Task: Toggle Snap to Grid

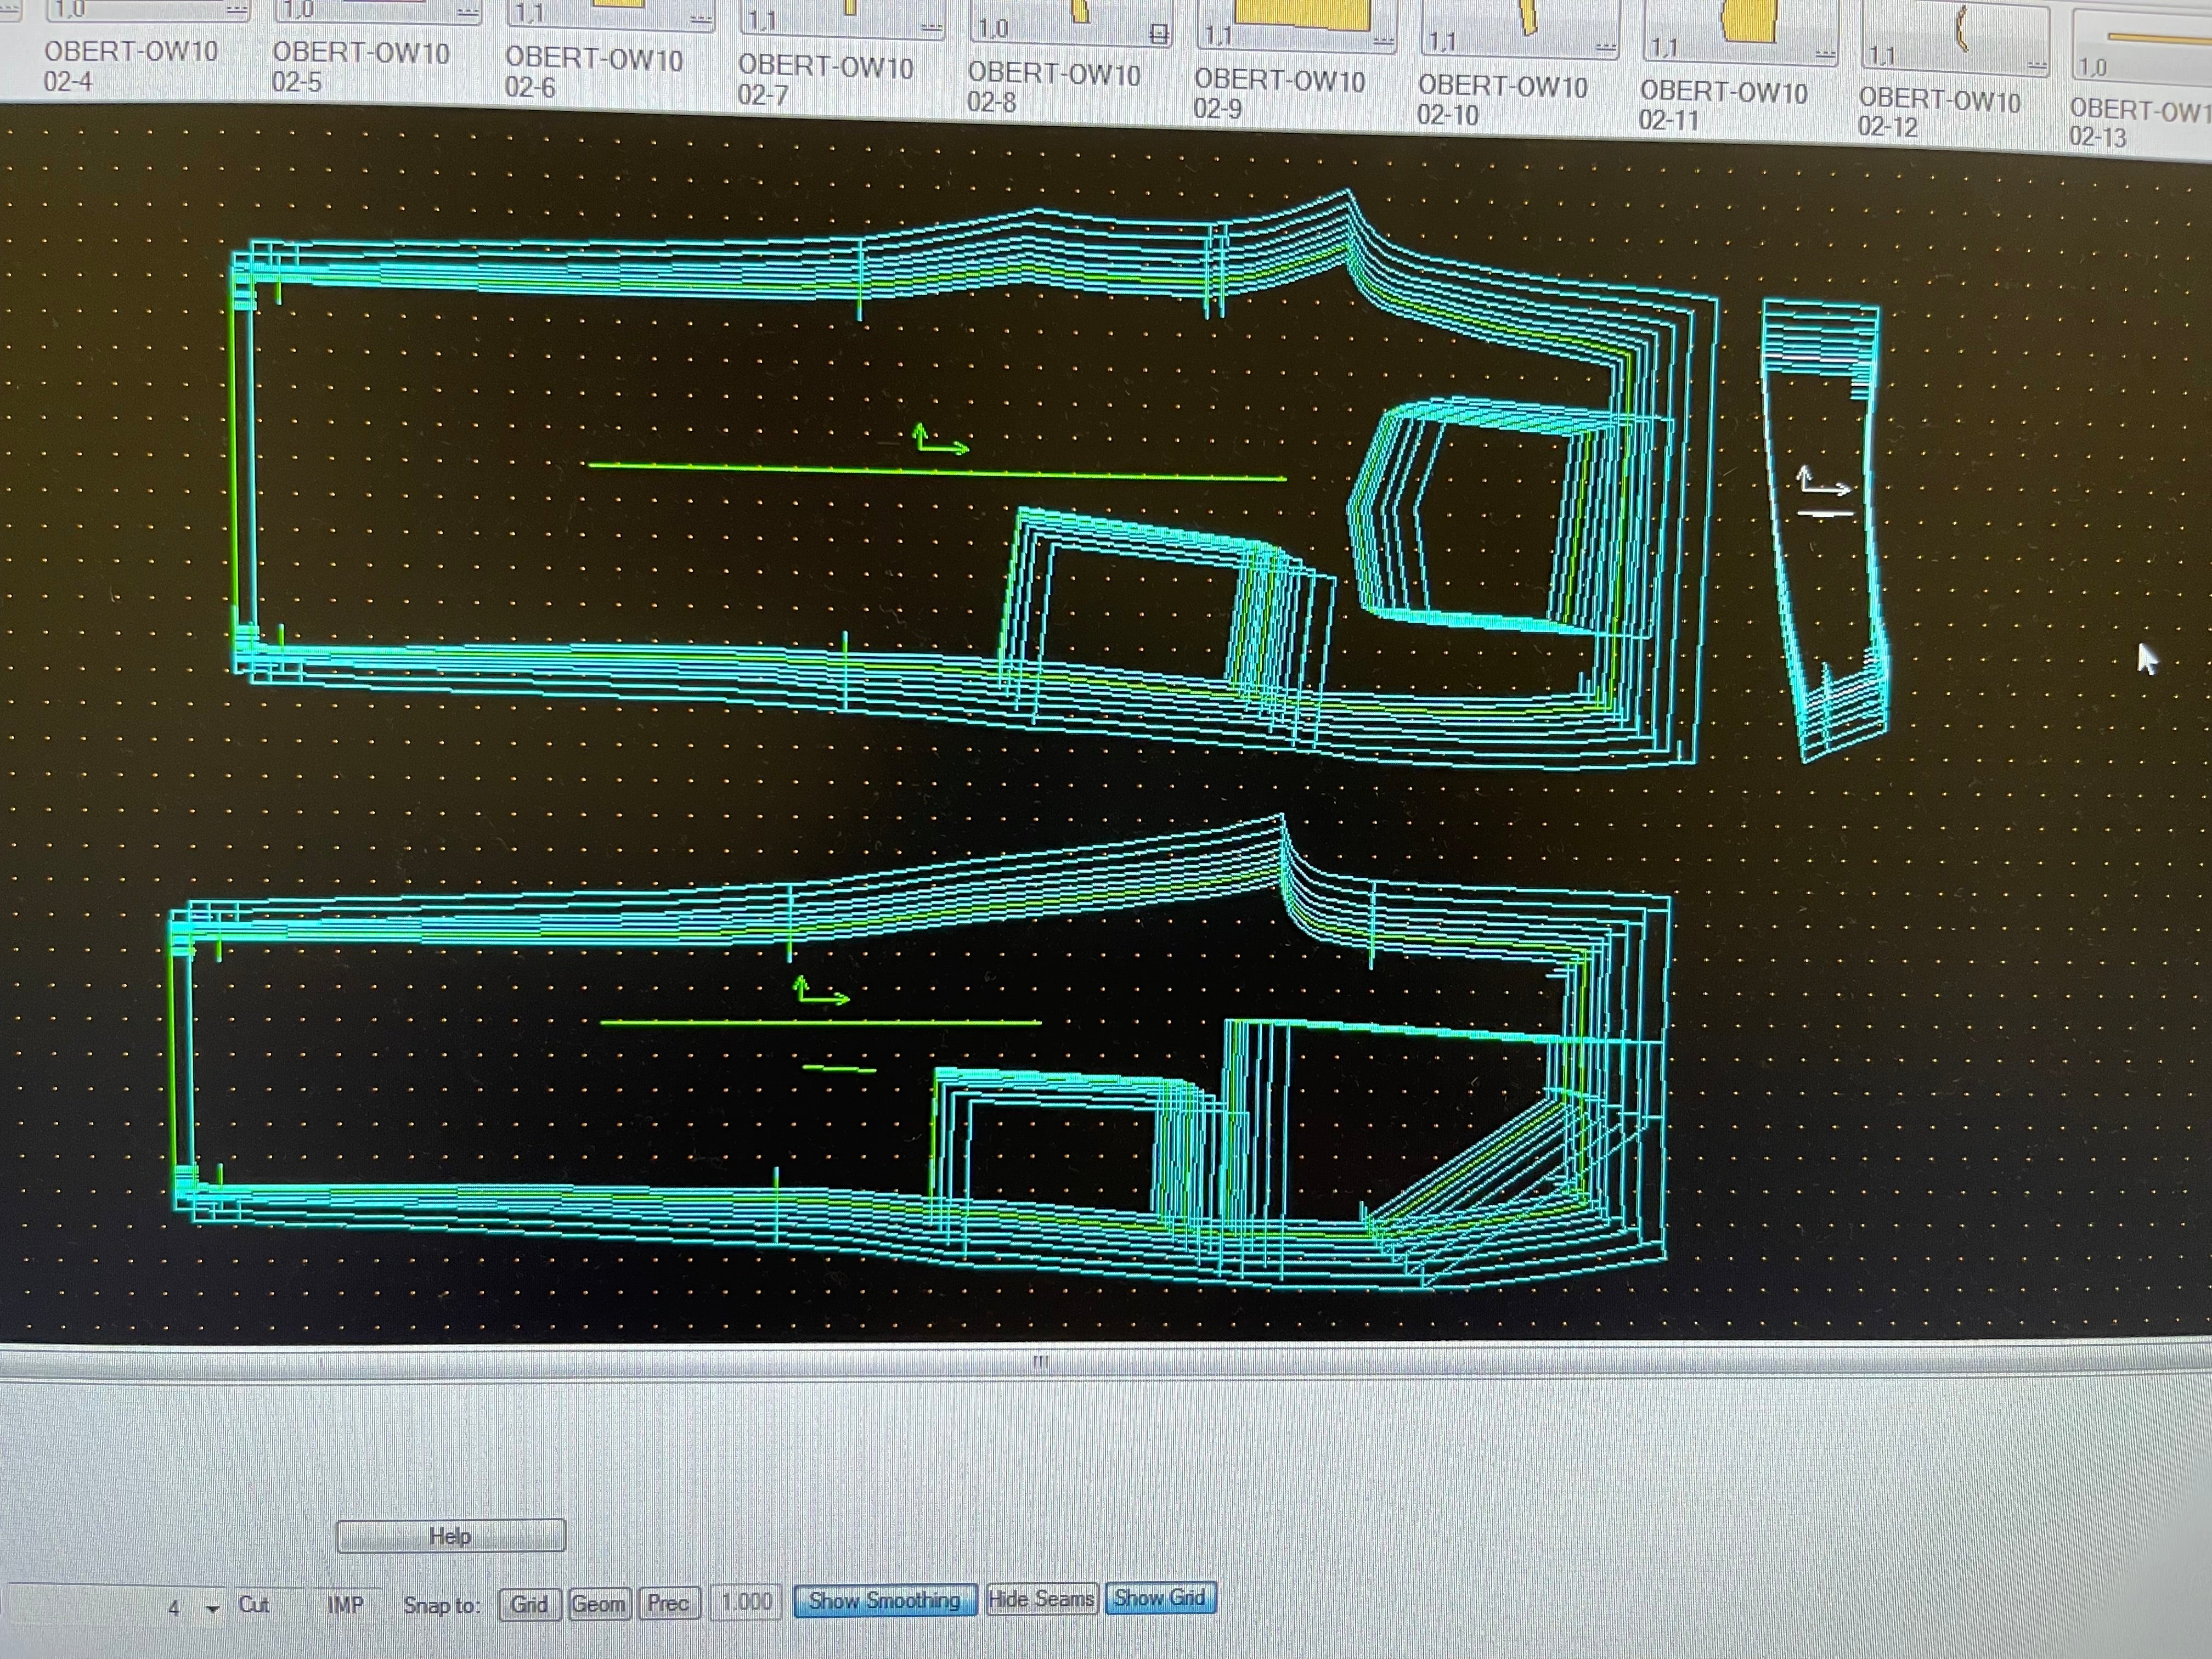Action: [x=529, y=1604]
